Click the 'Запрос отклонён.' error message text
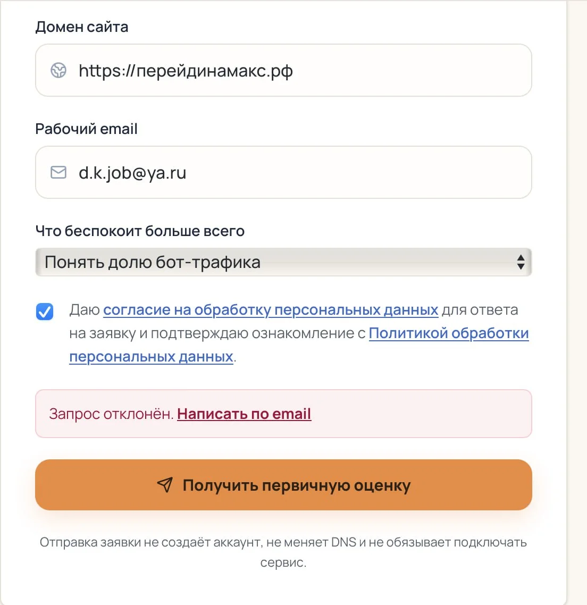 111,414
